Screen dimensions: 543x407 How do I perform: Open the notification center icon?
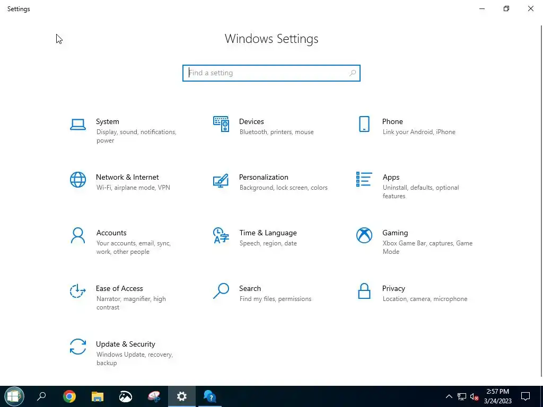(x=526, y=396)
